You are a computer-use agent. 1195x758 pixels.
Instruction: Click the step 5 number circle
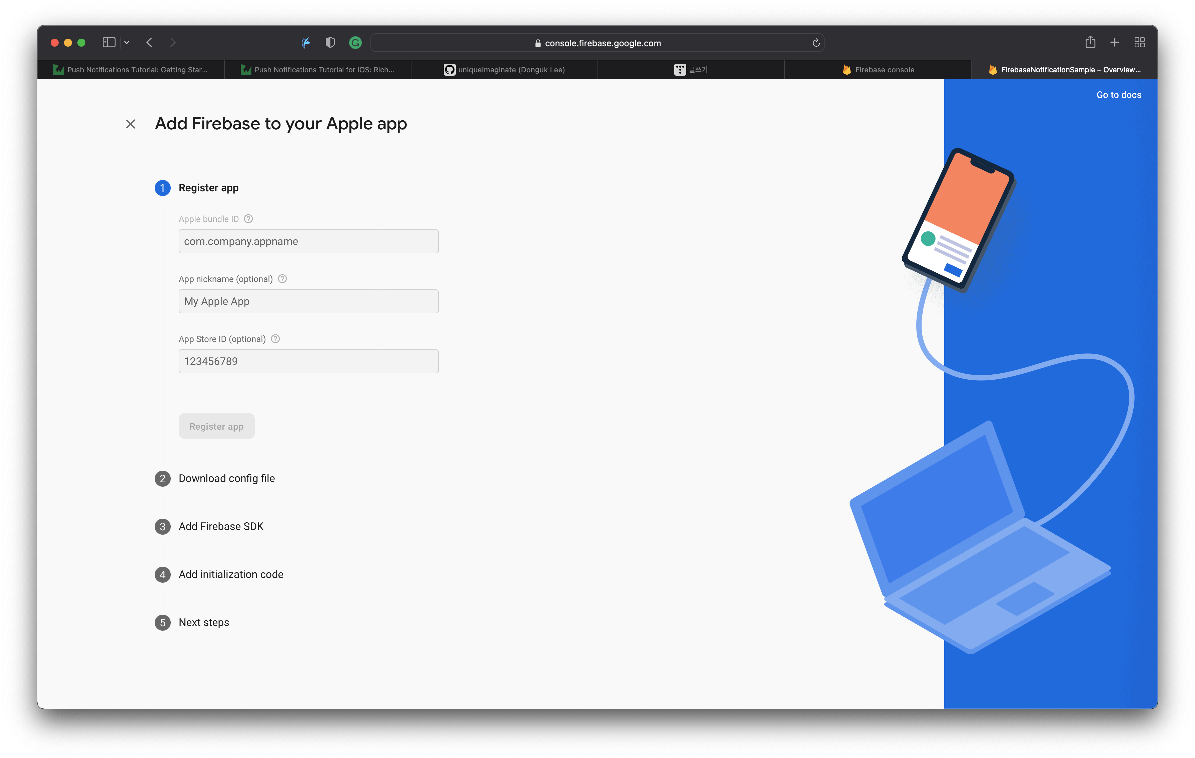click(x=162, y=623)
